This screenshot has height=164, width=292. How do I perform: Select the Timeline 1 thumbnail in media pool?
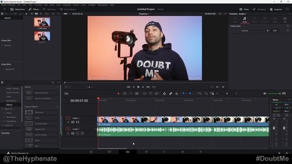point(42,36)
